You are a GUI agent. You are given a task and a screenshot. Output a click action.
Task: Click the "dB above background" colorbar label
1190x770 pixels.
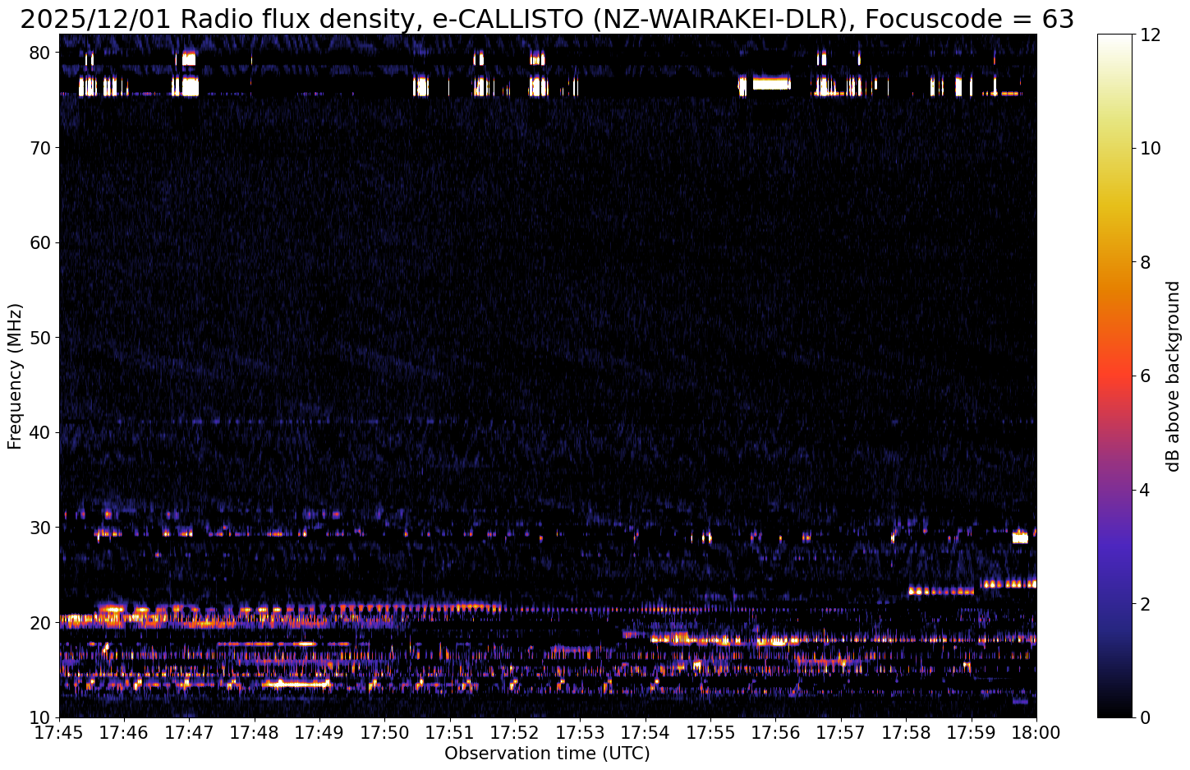tap(1173, 376)
